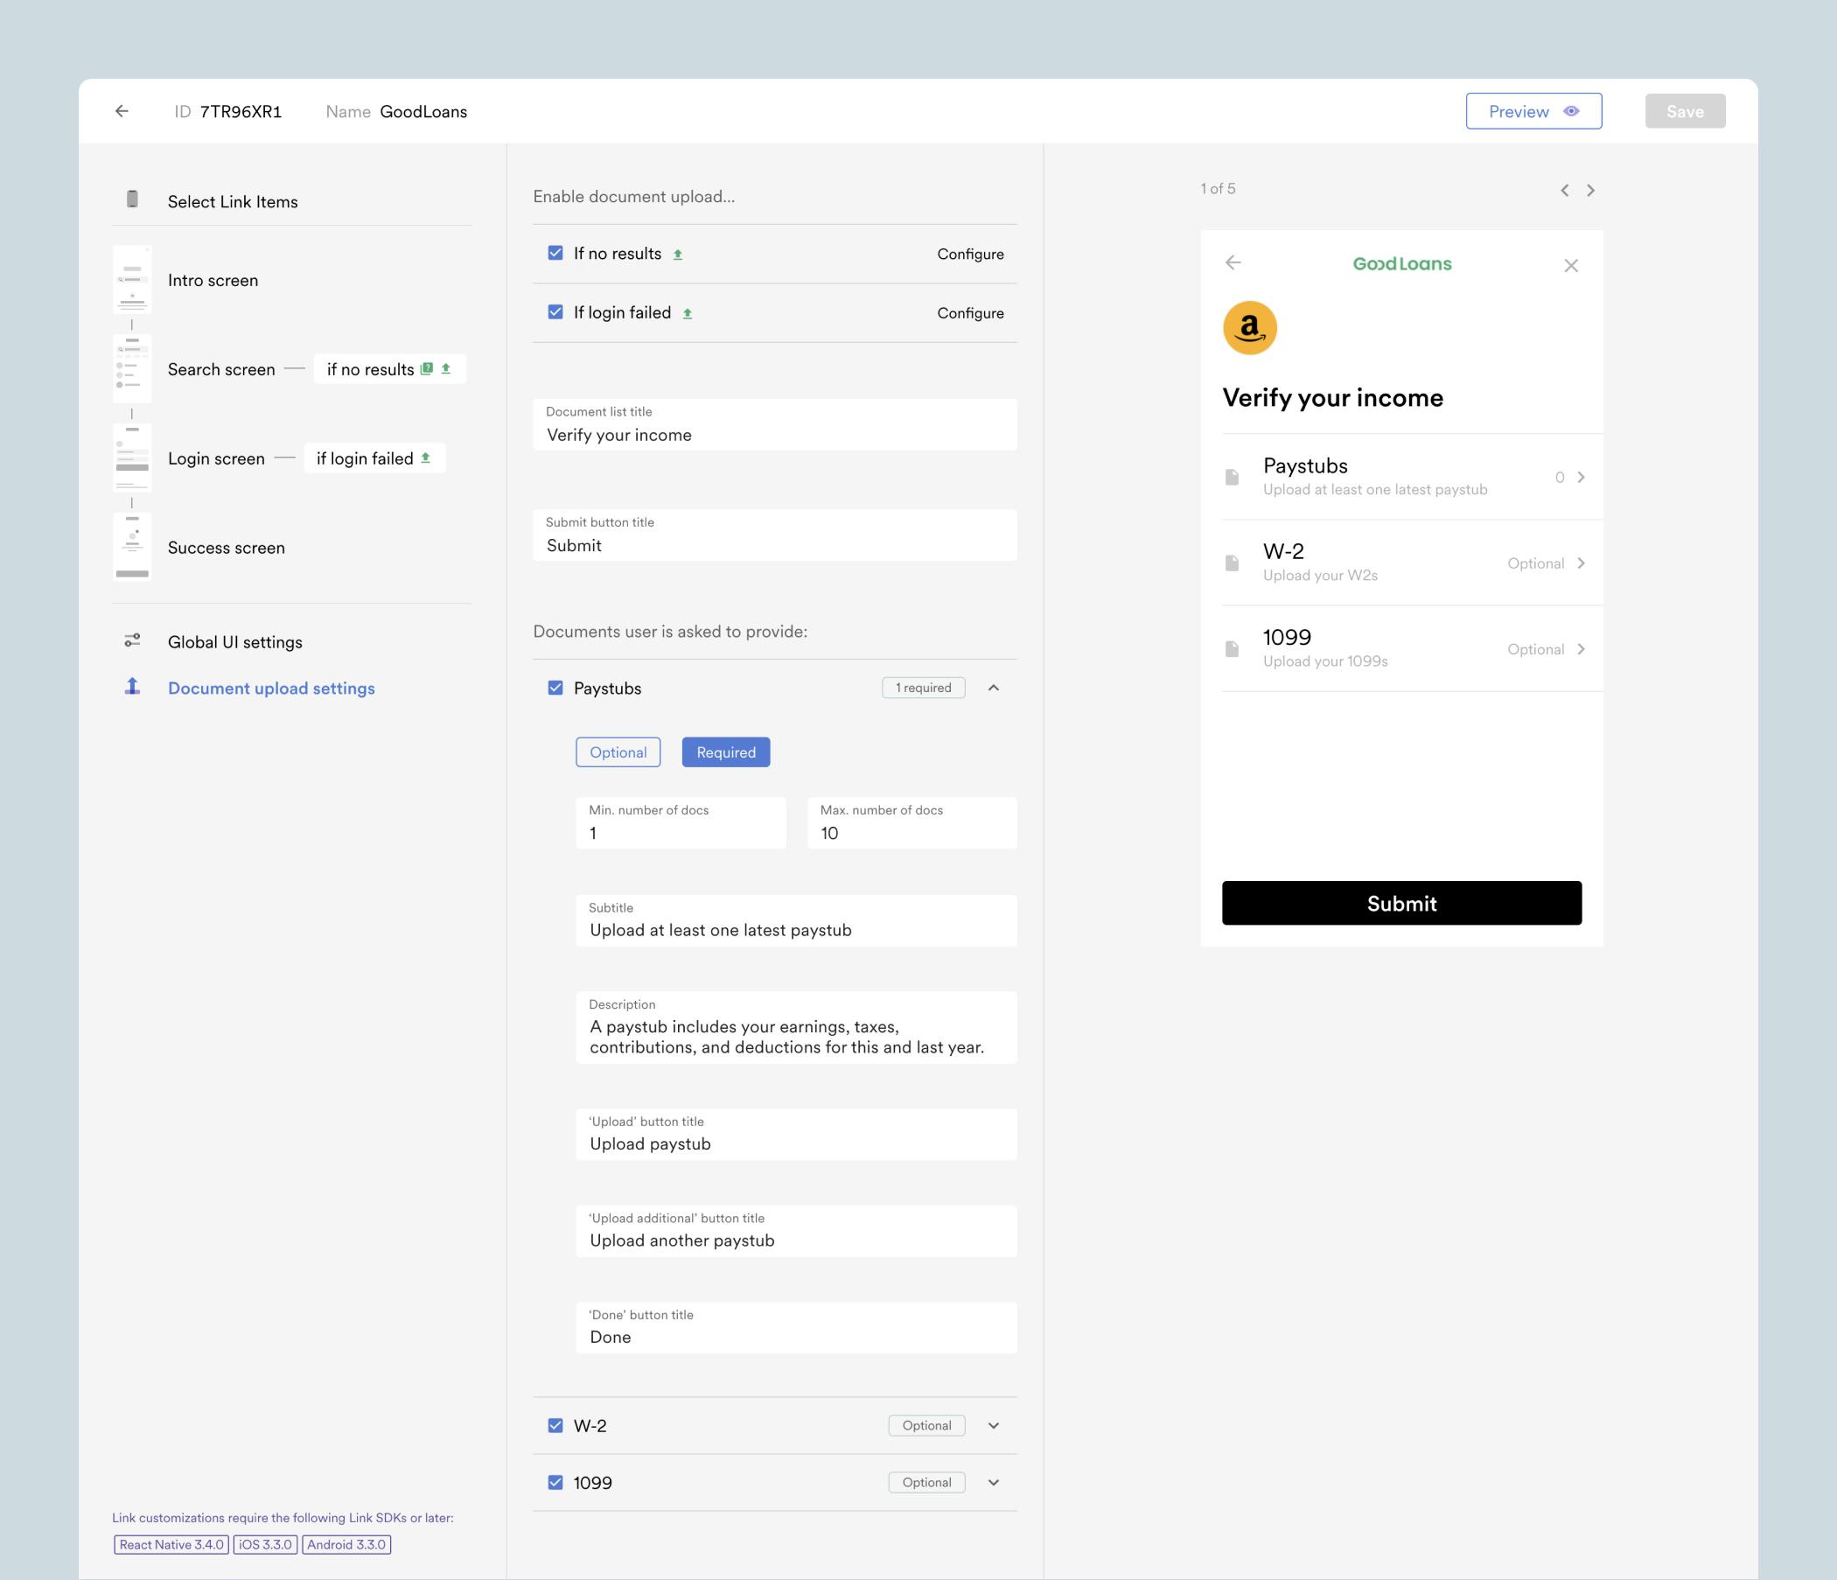Collapse the Paystubs document section
This screenshot has width=1837, height=1580.
point(994,688)
